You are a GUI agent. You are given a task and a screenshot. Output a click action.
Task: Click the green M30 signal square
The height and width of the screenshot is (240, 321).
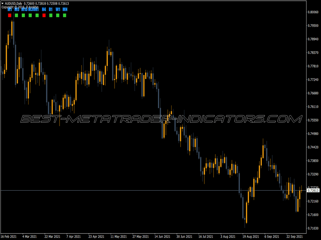(x=30, y=15)
